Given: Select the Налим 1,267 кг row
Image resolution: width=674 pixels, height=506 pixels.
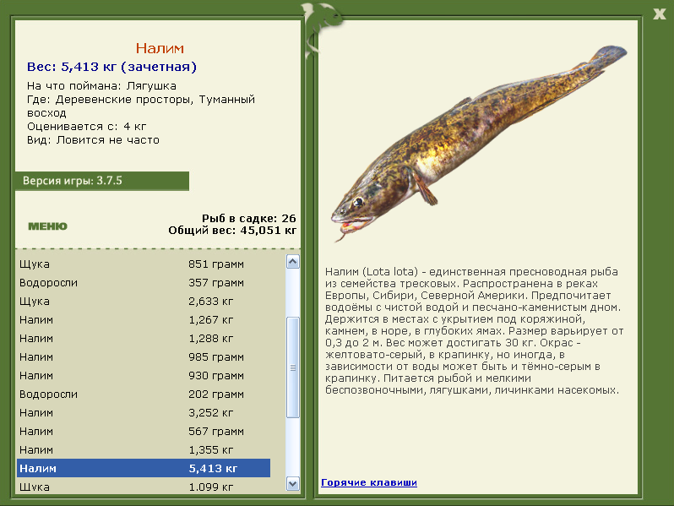Looking at the screenshot, I should (144, 319).
